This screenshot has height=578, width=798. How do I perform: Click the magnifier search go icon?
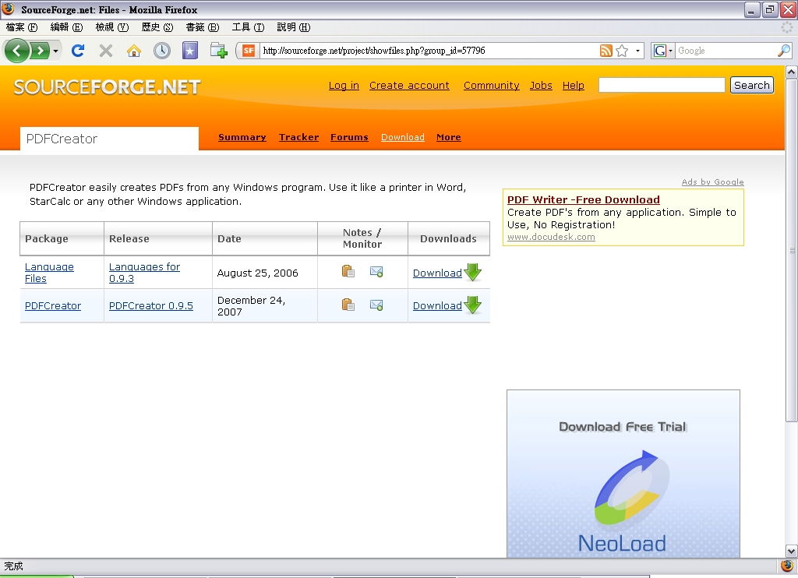click(x=784, y=51)
